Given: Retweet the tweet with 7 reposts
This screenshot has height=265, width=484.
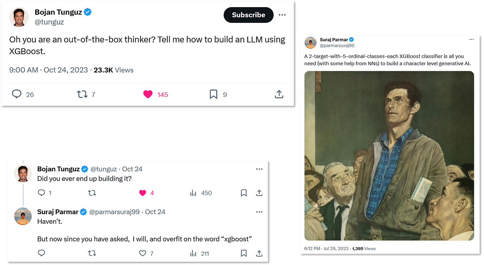Looking at the screenshot, I should pos(82,94).
